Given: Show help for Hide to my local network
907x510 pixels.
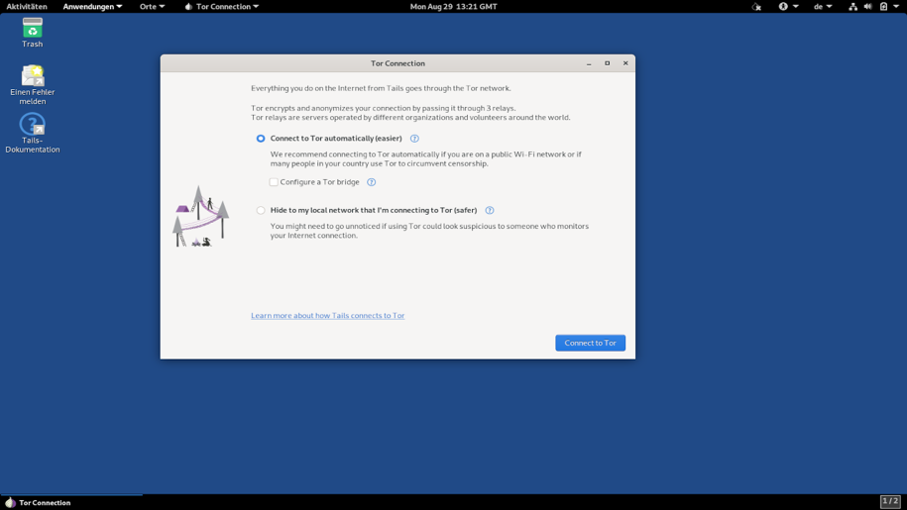Looking at the screenshot, I should click(x=490, y=210).
